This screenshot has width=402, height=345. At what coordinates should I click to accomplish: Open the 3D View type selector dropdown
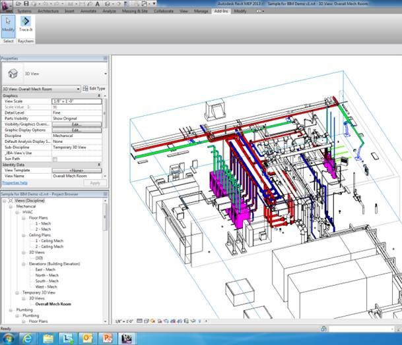[106, 74]
